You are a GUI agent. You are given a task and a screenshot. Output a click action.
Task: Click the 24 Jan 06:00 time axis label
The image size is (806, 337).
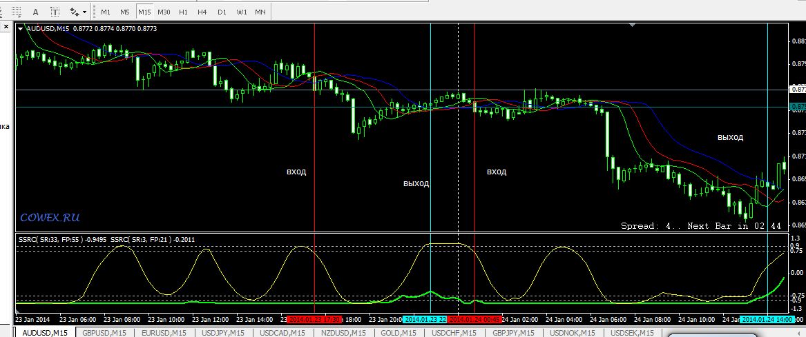click(608, 319)
